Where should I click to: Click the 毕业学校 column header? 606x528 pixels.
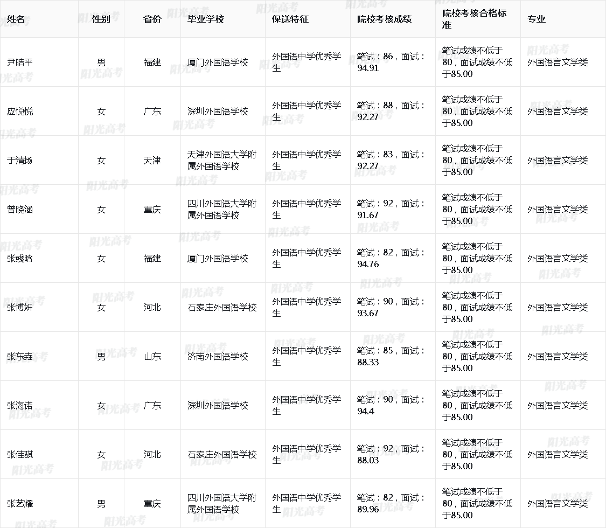[205, 19]
